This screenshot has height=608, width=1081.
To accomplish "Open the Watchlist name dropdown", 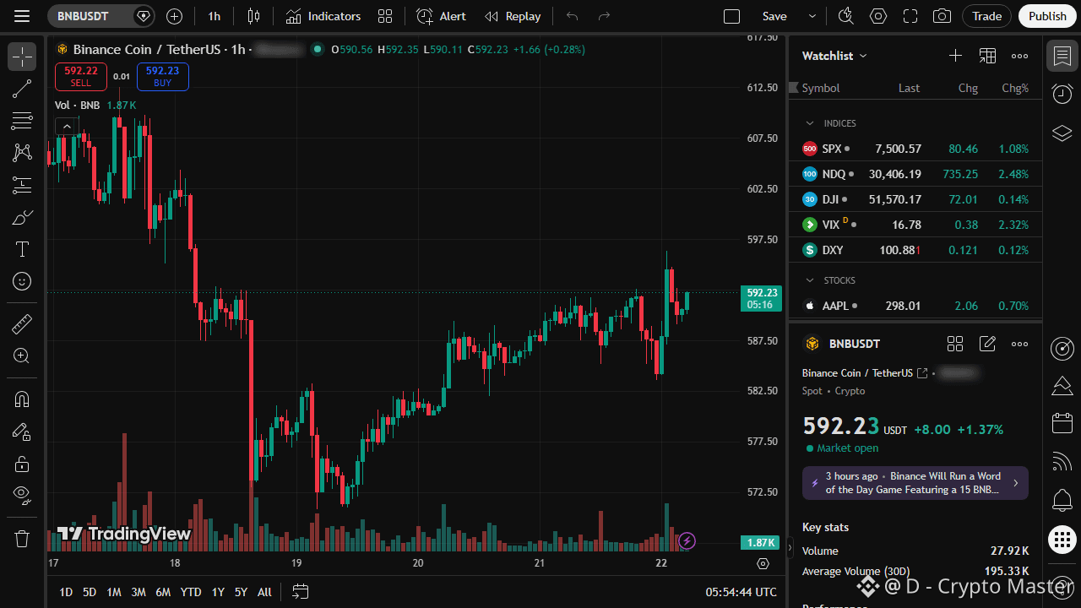I will 834,56.
